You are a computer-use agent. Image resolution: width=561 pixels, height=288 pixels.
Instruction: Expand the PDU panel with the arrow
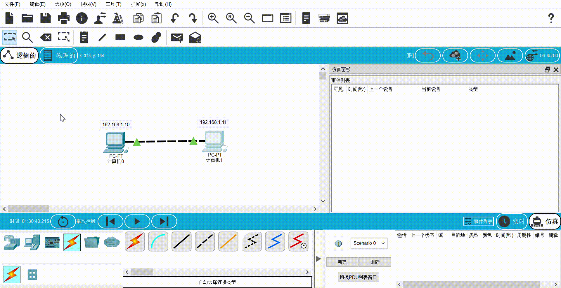tap(318, 259)
